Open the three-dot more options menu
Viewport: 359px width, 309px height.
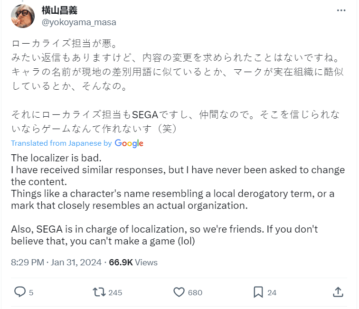tap(340, 10)
